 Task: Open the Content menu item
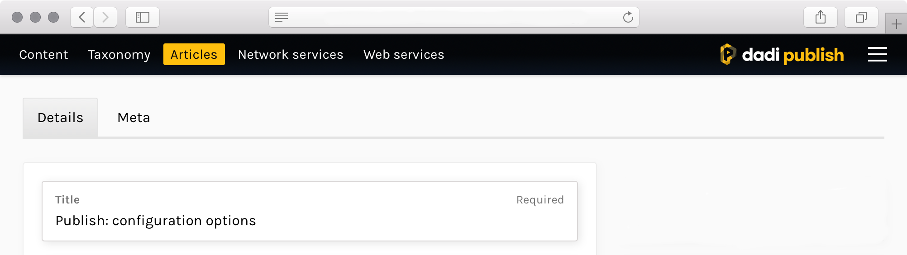[x=43, y=55]
